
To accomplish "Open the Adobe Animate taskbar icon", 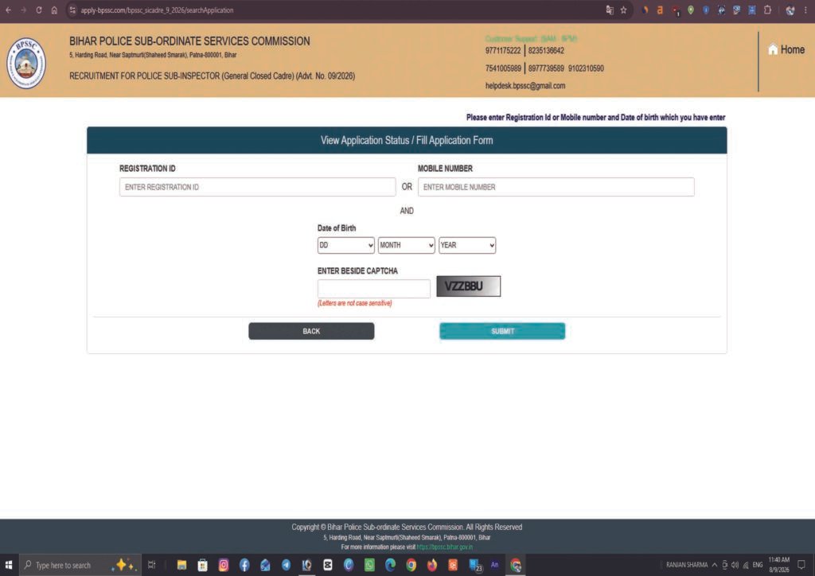I will 494,565.
